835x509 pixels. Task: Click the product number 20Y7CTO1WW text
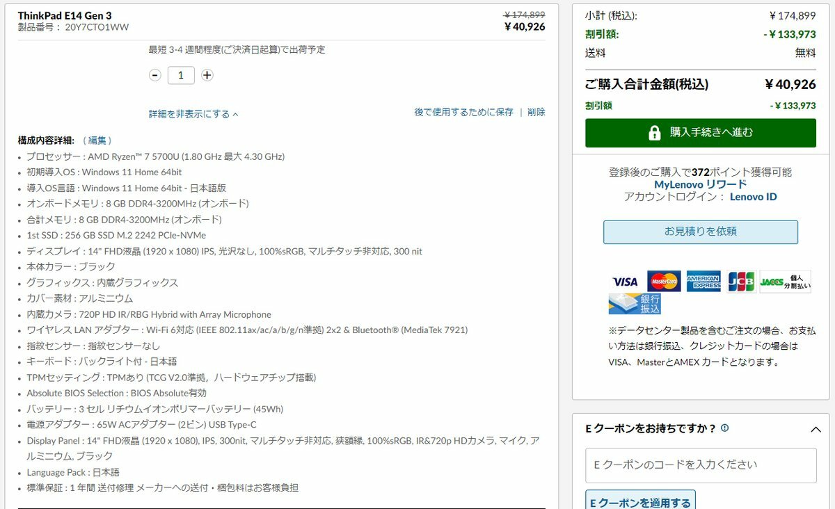pos(97,28)
